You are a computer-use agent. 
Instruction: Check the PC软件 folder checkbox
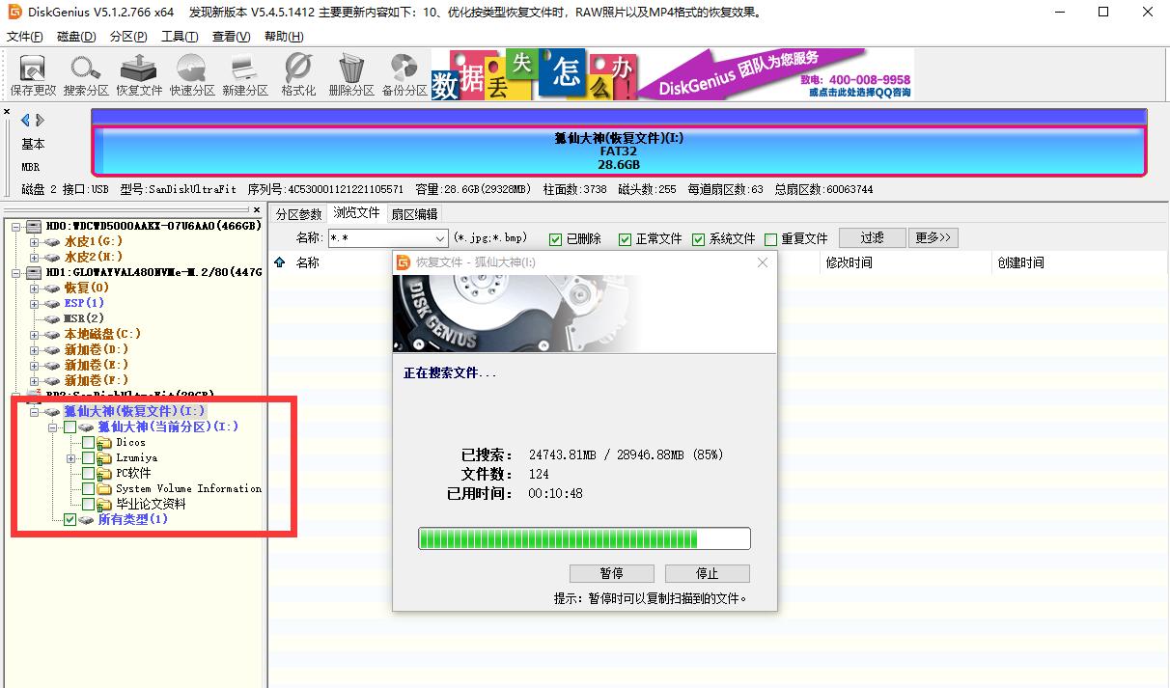88,474
